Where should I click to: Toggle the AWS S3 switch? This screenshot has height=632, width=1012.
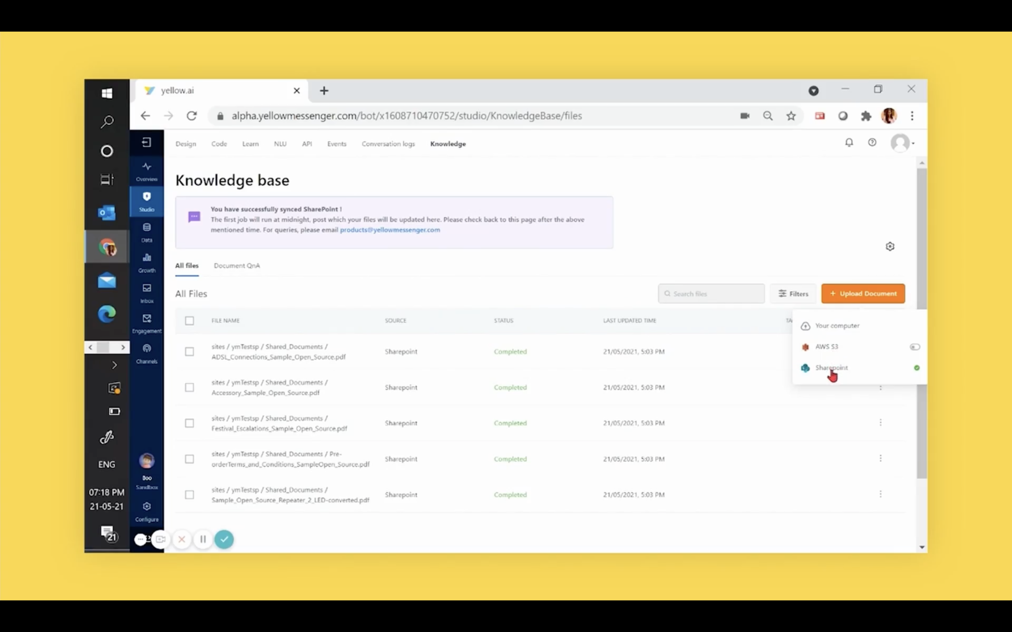pyautogui.click(x=915, y=347)
